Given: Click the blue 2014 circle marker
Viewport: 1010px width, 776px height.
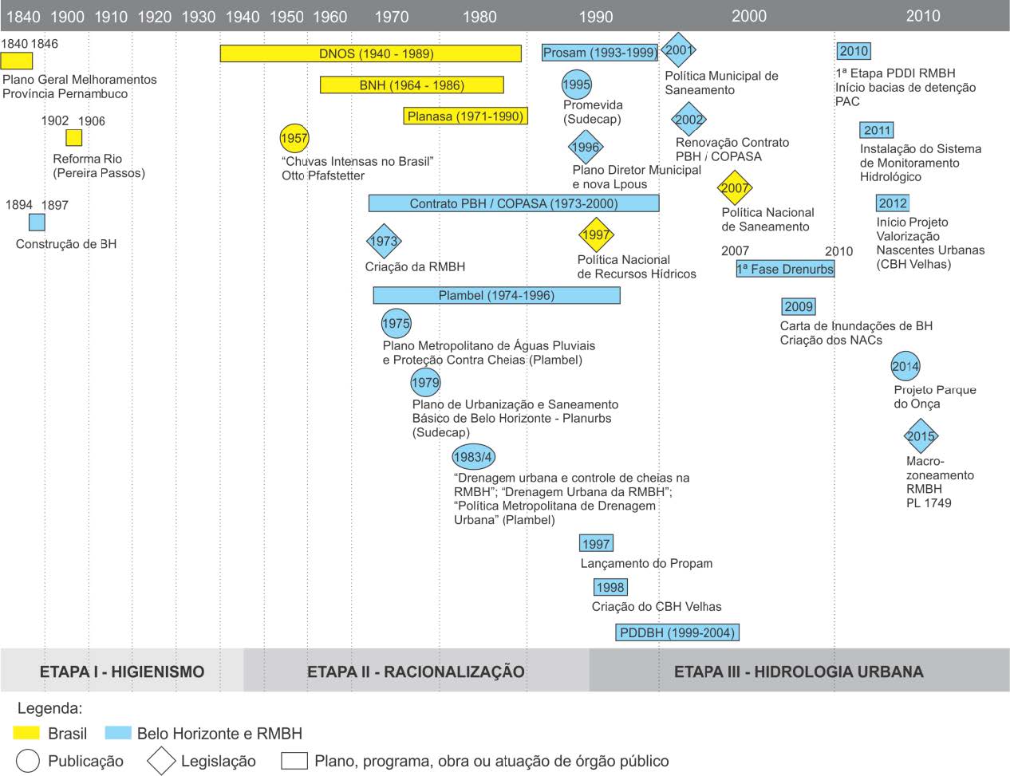Looking at the screenshot, I should 905,367.
